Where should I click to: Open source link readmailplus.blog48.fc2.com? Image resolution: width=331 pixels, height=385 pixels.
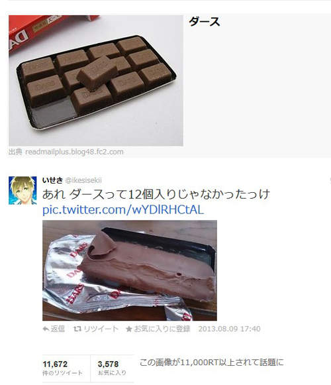tap(74, 152)
